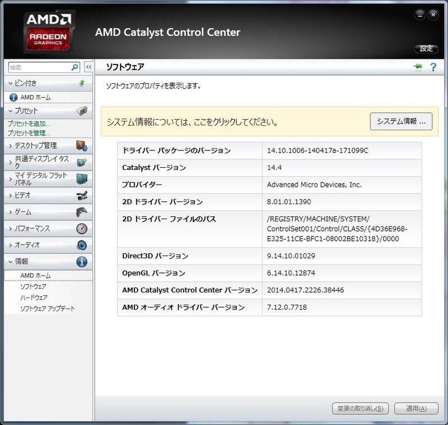Click the 共通ディスプレイ タスク icon

pyautogui.click(x=82, y=162)
